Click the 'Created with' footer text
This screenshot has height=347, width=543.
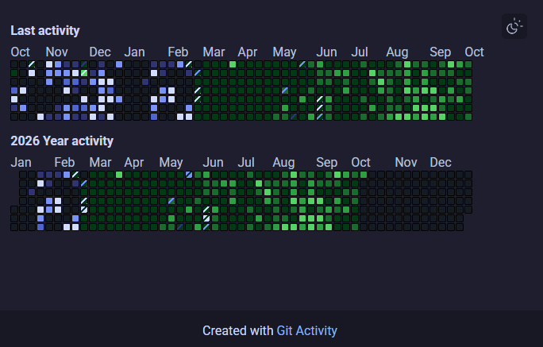click(238, 331)
